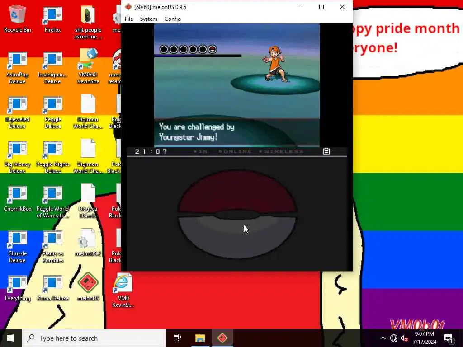Select the melonDS desktop application icon
463x347 pixels.
pos(88,287)
